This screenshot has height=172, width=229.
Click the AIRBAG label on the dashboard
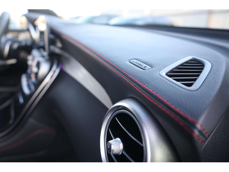(140, 64)
